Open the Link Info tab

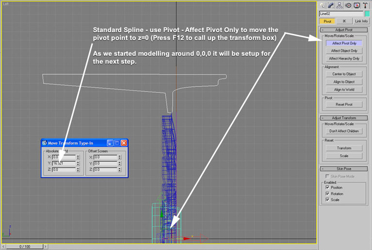360,21
